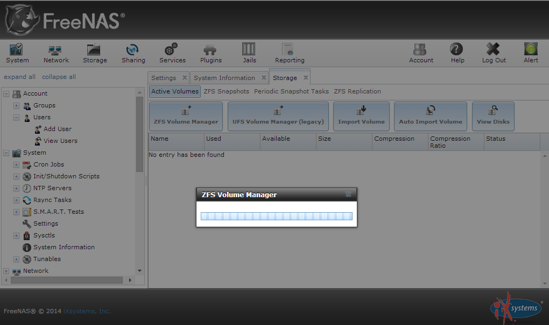Close the Settings tab
Screen dimensions: 549x325
(x=185, y=77)
